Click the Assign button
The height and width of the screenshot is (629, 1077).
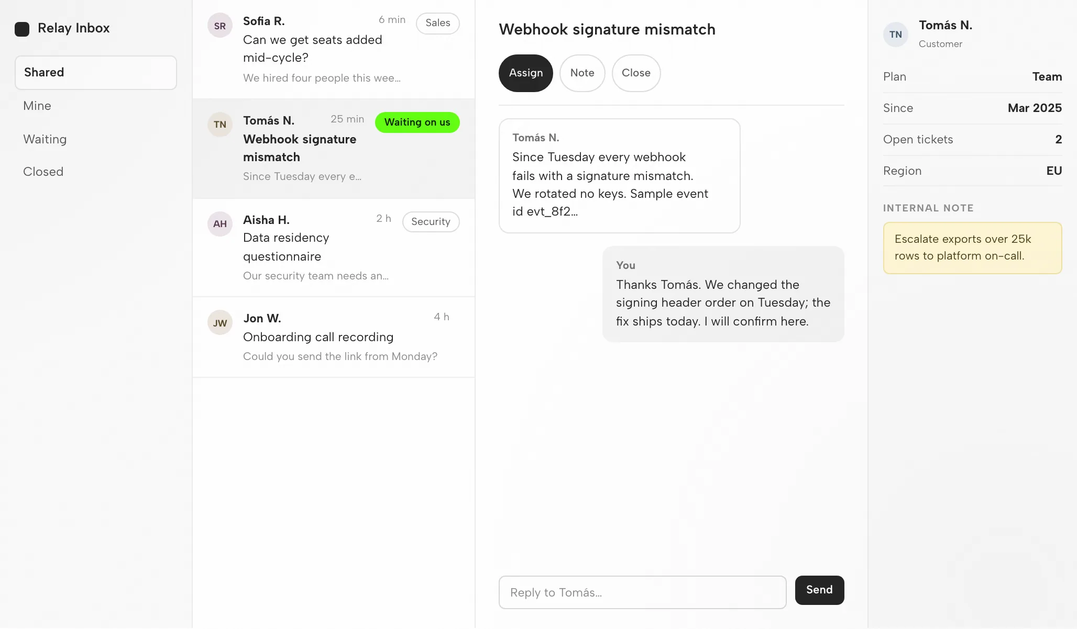click(526, 73)
